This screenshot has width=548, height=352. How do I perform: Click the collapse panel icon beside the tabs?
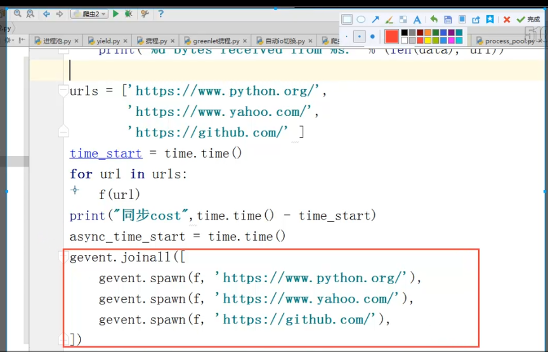[x=22, y=40]
